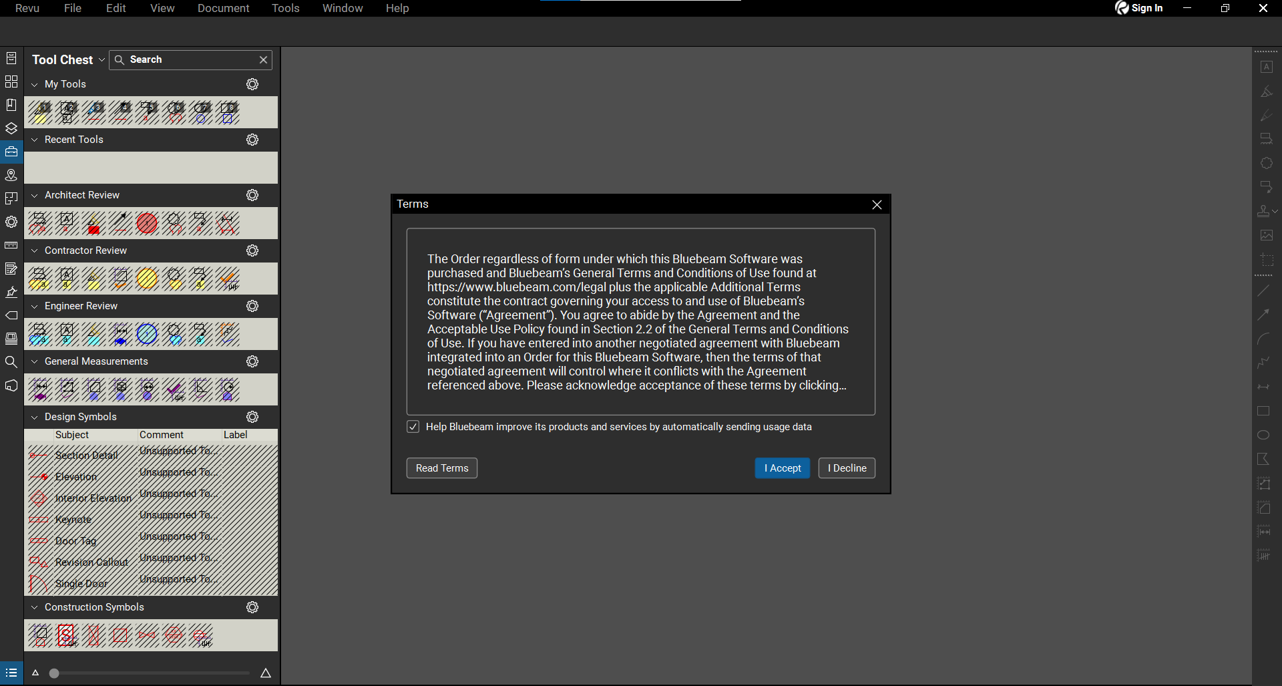This screenshot has width=1282, height=686.
Task: Click the tool size slider handle
Action: point(54,673)
